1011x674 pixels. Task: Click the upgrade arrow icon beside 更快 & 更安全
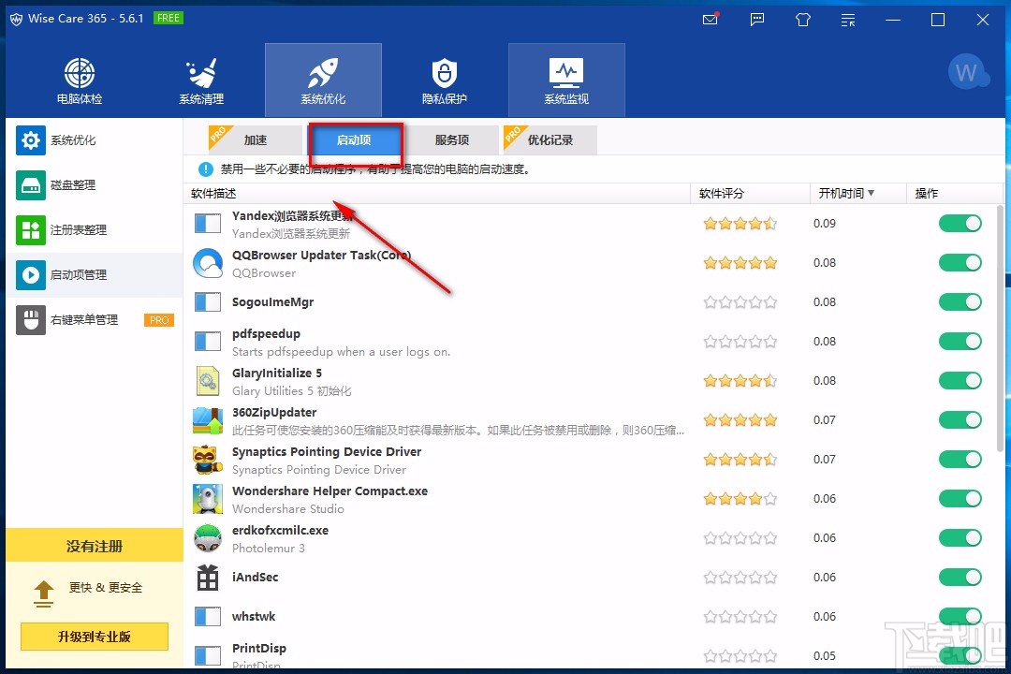(44, 594)
